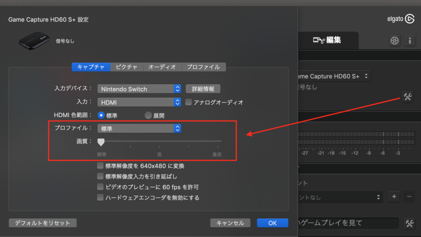
Task: Expand the プロファイル 標準 dropdown
Action: point(139,129)
